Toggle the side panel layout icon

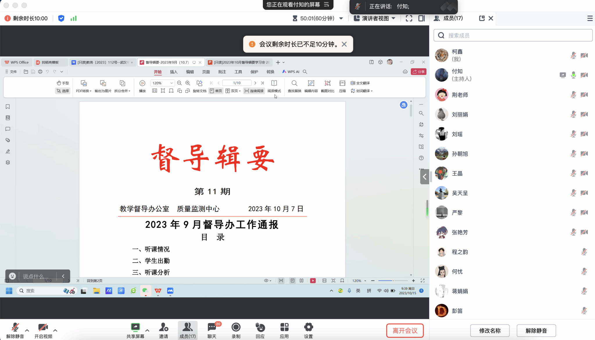point(421,18)
